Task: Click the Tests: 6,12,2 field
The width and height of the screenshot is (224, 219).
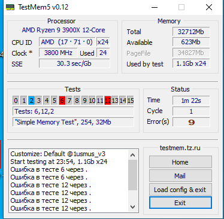Action: pos(73,111)
